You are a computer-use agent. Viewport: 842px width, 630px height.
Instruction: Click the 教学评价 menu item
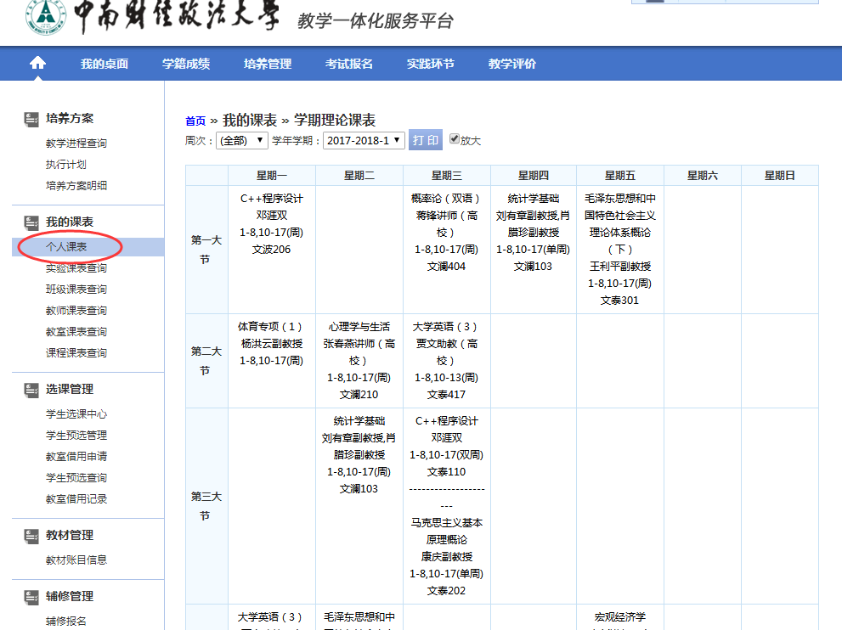pyautogui.click(x=512, y=64)
